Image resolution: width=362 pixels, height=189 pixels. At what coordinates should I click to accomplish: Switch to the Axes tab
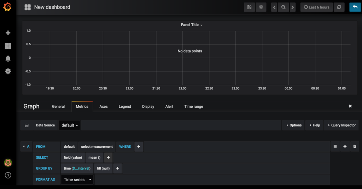pyautogui.click(x=104, y=106)
